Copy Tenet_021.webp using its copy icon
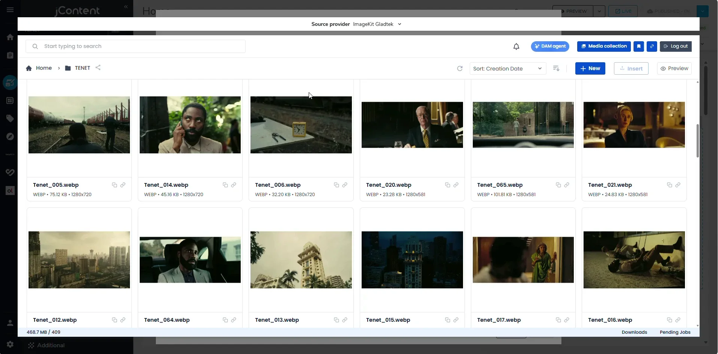Viewport: 718px width, 354px height. click(x=670, y=185)
